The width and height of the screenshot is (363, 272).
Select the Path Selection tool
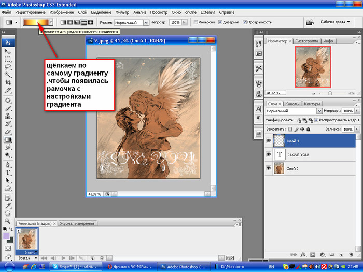8,180
